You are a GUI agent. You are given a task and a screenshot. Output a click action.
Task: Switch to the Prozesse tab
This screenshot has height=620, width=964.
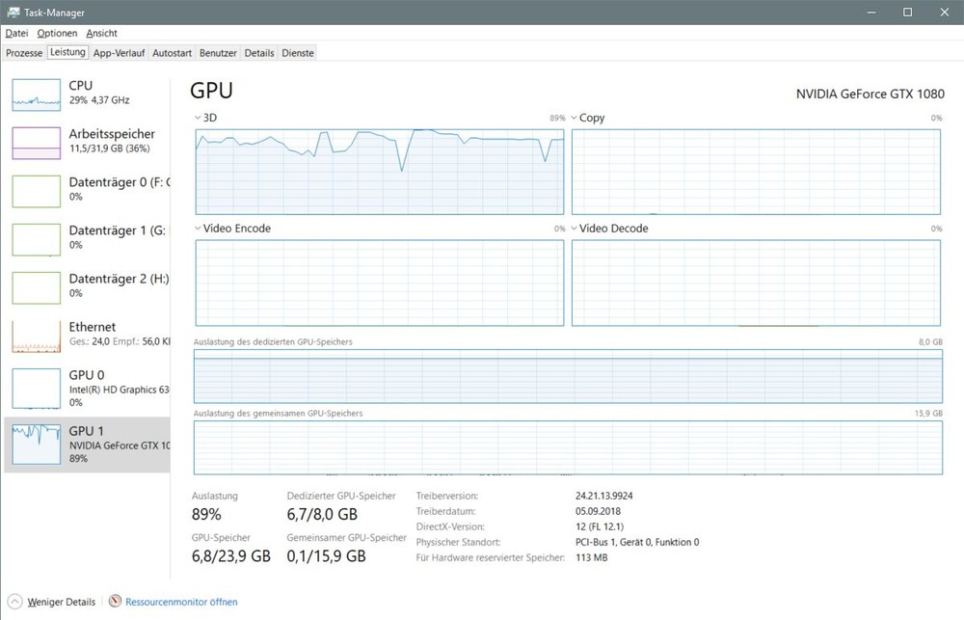[x=24, y=53]
